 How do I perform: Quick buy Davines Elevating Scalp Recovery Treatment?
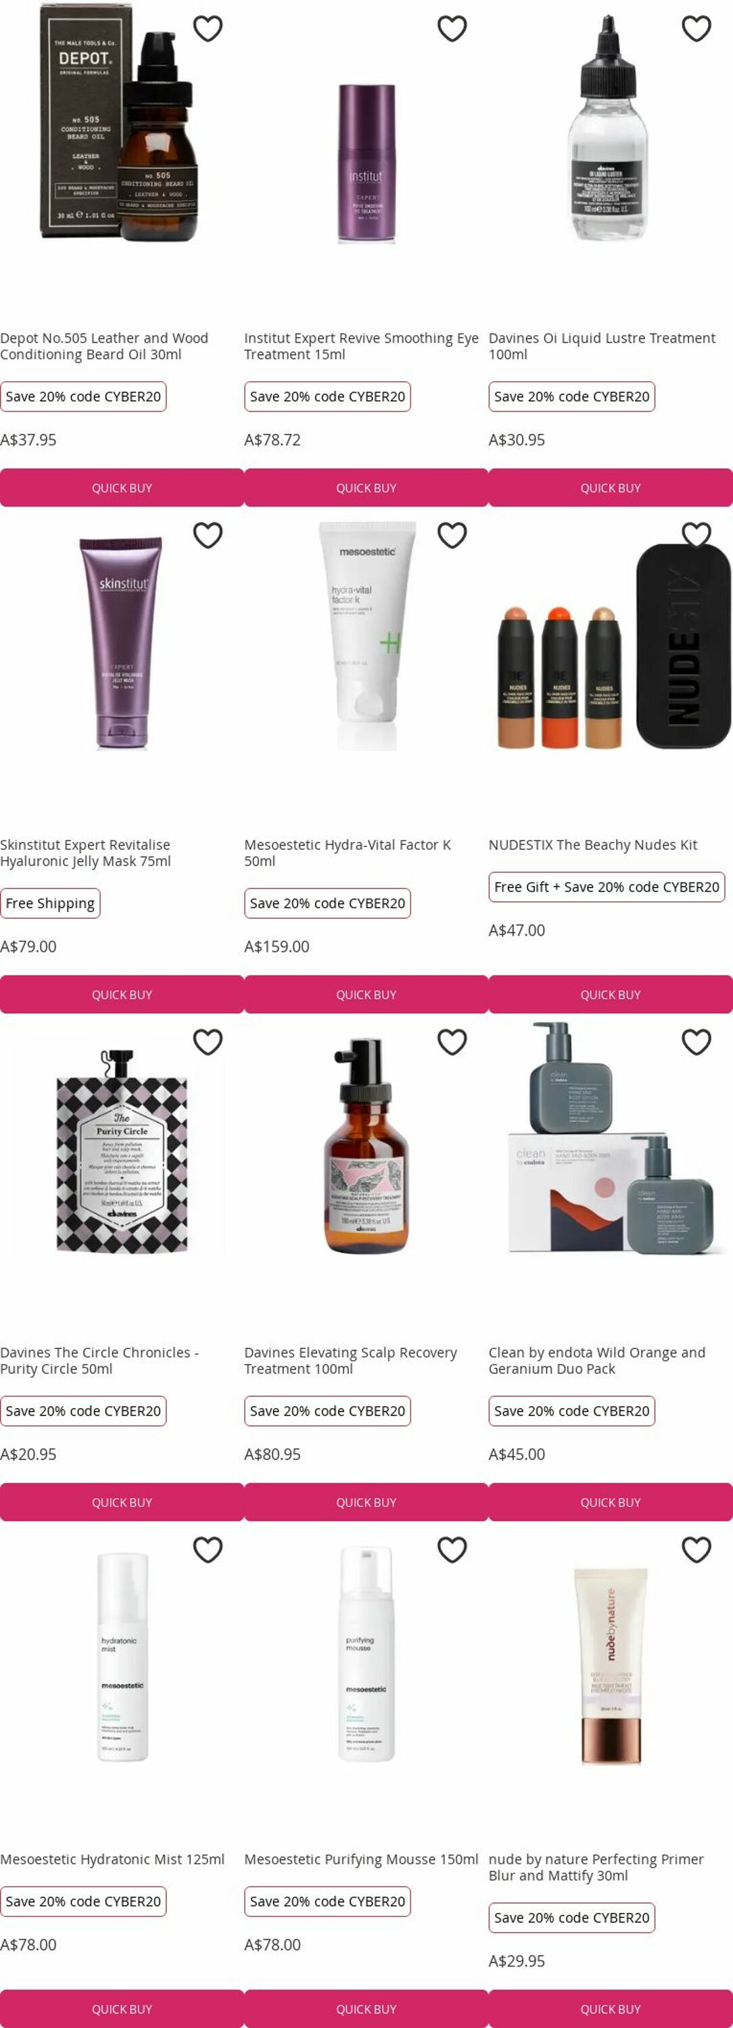(366, 1502)
